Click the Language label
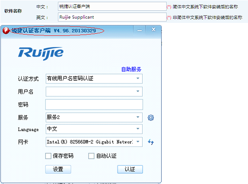Viewport: 248px width, 184px height. [x=29, y=129]
